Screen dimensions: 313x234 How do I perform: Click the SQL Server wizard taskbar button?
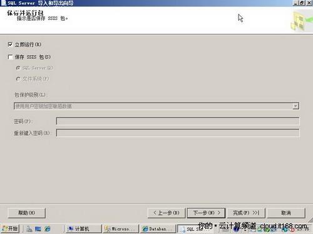coord(195,229)
